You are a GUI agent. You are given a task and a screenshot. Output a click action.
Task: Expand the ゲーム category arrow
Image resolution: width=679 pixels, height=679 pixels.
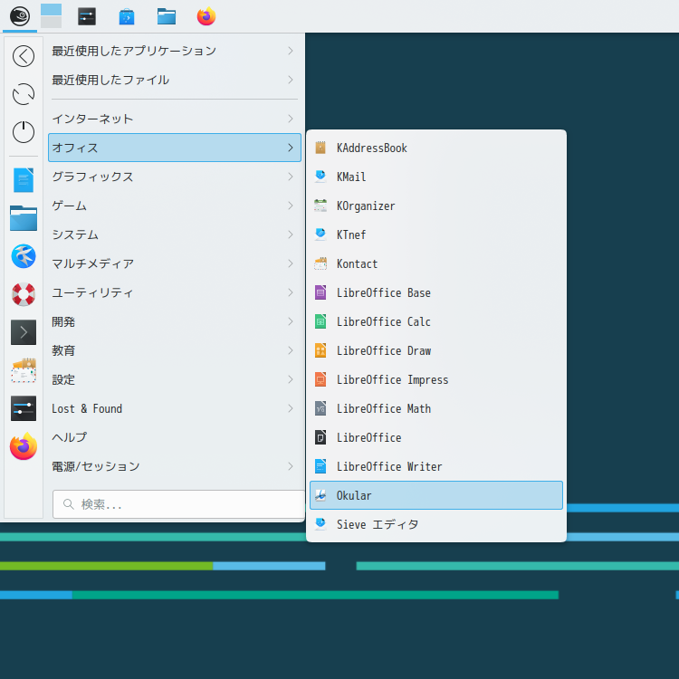tap(291, 206)
